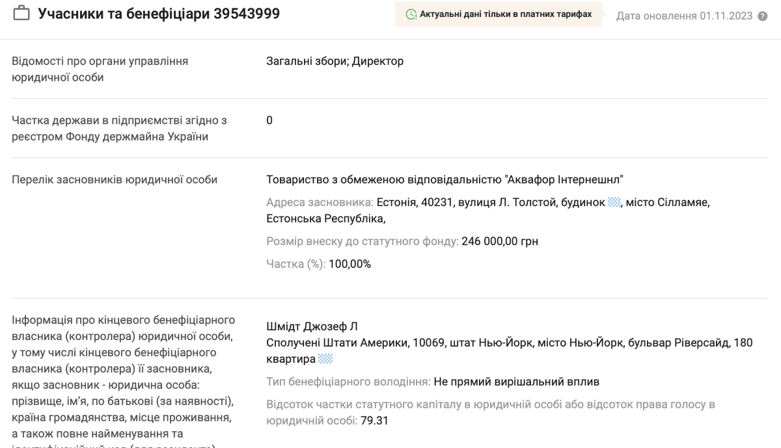
Task: Click the question mark help icon
Action: point(763,16)
